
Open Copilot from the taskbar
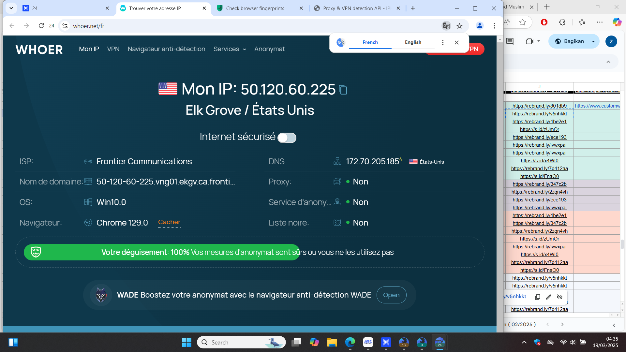314,342
